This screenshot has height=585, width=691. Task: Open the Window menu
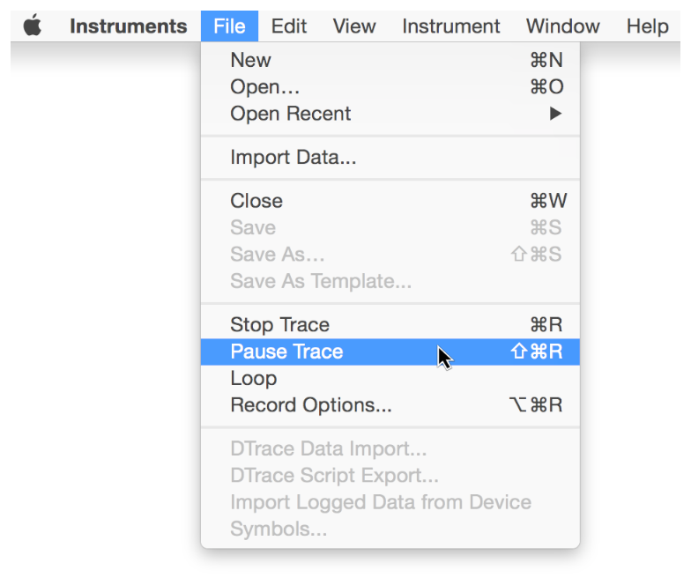(562, 26)
